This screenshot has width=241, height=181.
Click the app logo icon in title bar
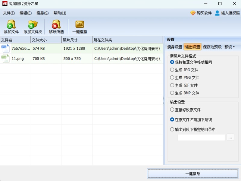pos(5,3)
